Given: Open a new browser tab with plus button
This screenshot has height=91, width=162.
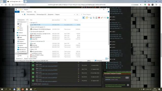Looking at the screenshot, I should (26, 2).
